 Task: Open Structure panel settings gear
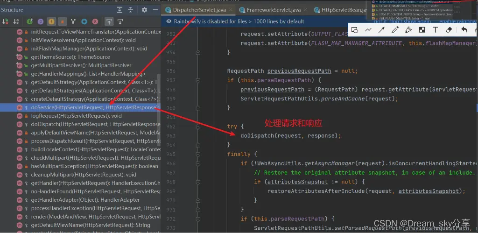[x=144, y=9]
